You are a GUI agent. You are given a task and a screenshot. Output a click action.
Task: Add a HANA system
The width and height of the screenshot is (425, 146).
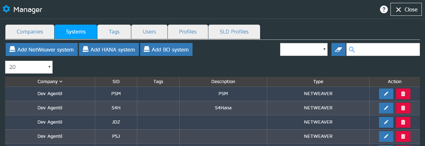[x=109, y=50]
